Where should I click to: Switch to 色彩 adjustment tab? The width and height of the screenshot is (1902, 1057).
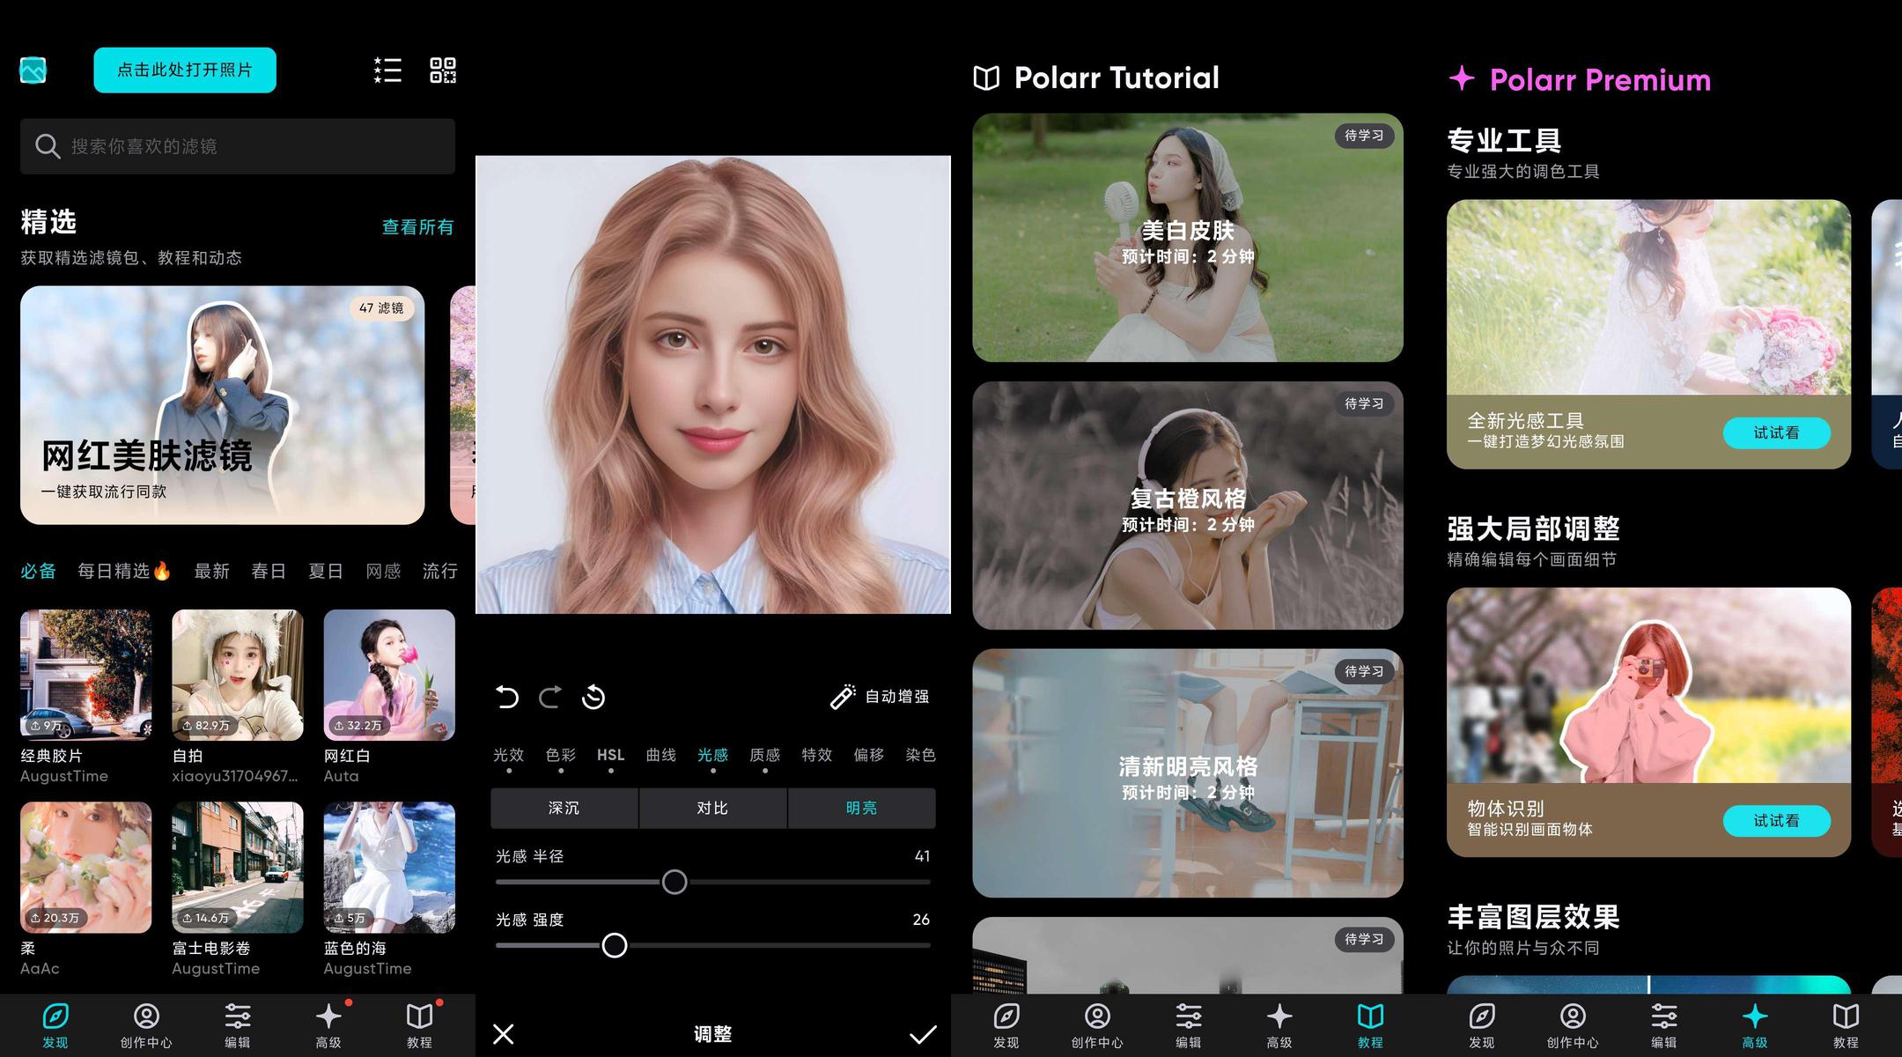click(560, 755)
